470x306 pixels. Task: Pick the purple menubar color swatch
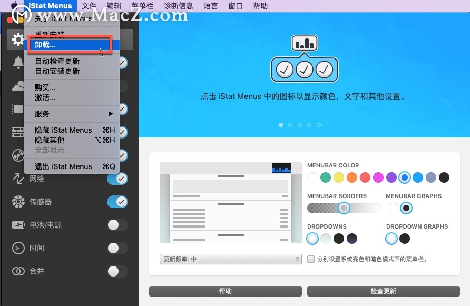(391, 177)
